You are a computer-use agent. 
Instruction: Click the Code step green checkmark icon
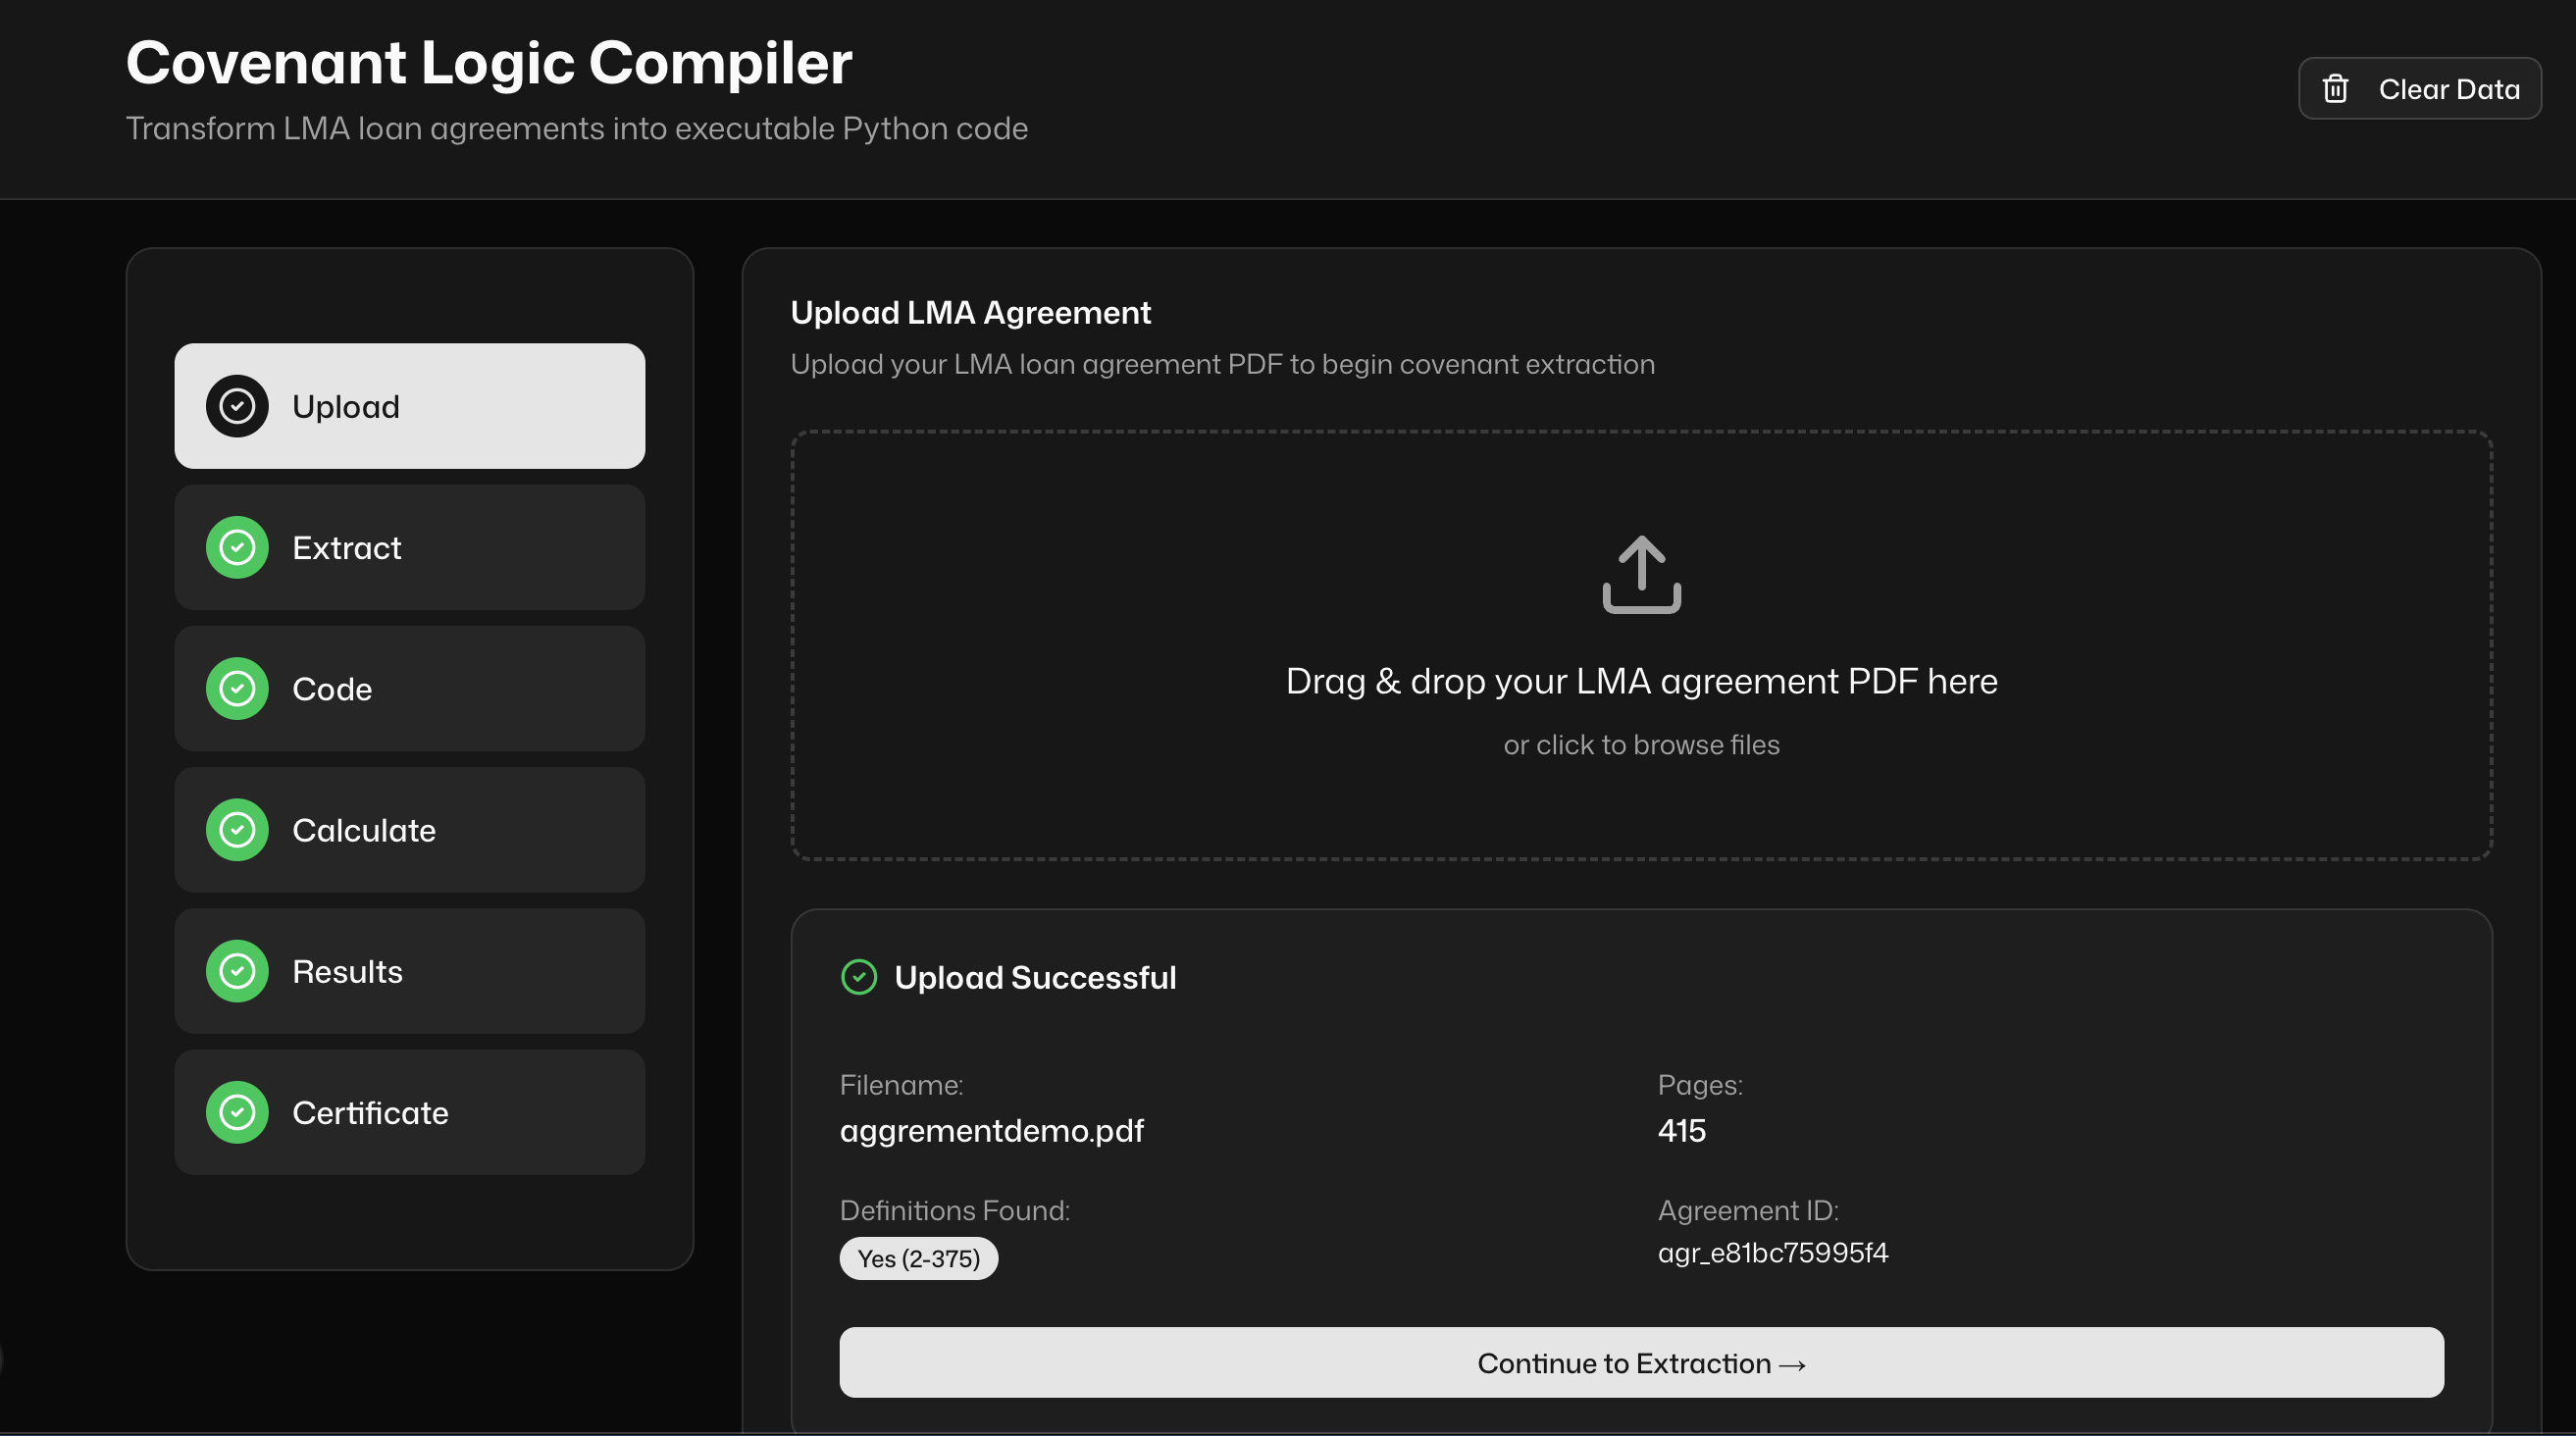pyautogui.click(x=237, y=689)
